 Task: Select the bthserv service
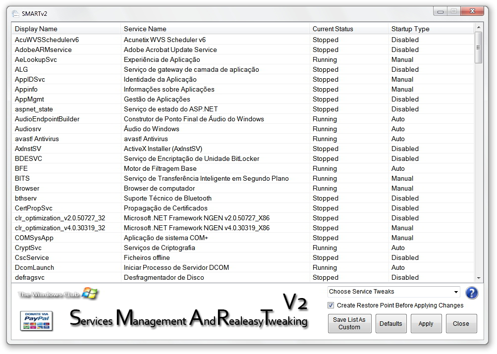[243, 198]
